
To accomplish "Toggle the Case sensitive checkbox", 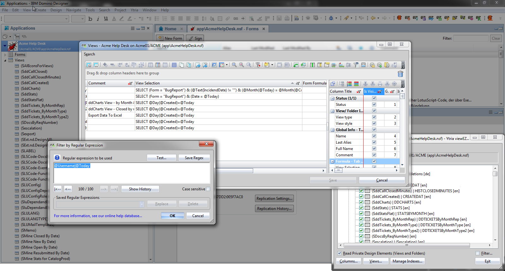I will point(208,189).
